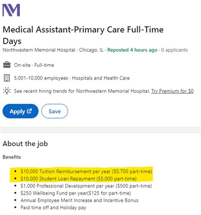Apply to the Medical Assistant job
Screen dimensions: 201x215
pyautogui.click(x=20, y=111)
